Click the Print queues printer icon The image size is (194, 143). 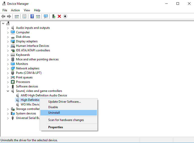pyautogui.click(x=13, y=77)
